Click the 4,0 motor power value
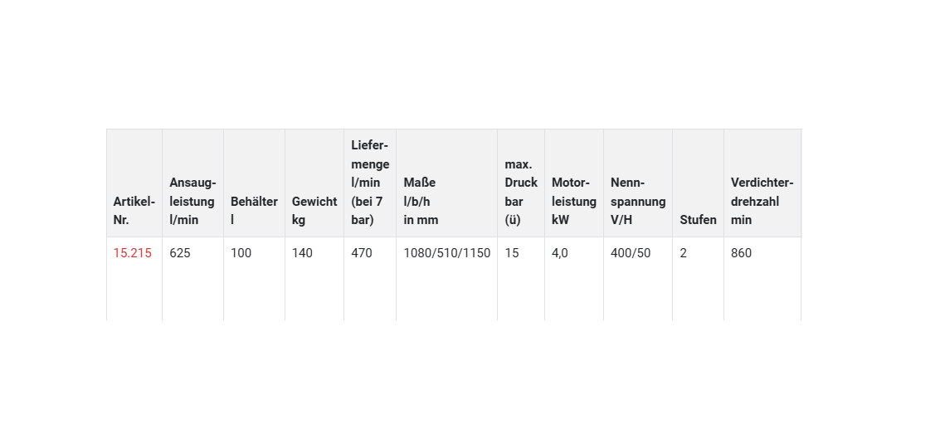945x444 pixels. (x=560, y=253)
